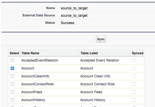The width and height of the screenshot is (155, 107).
Task: Click the Status value Success
Action: click(67, 23)
